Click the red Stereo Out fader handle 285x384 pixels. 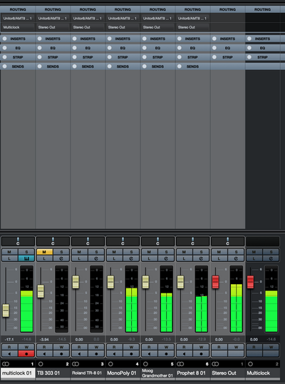pyautogui.click(x=215, y=282)
